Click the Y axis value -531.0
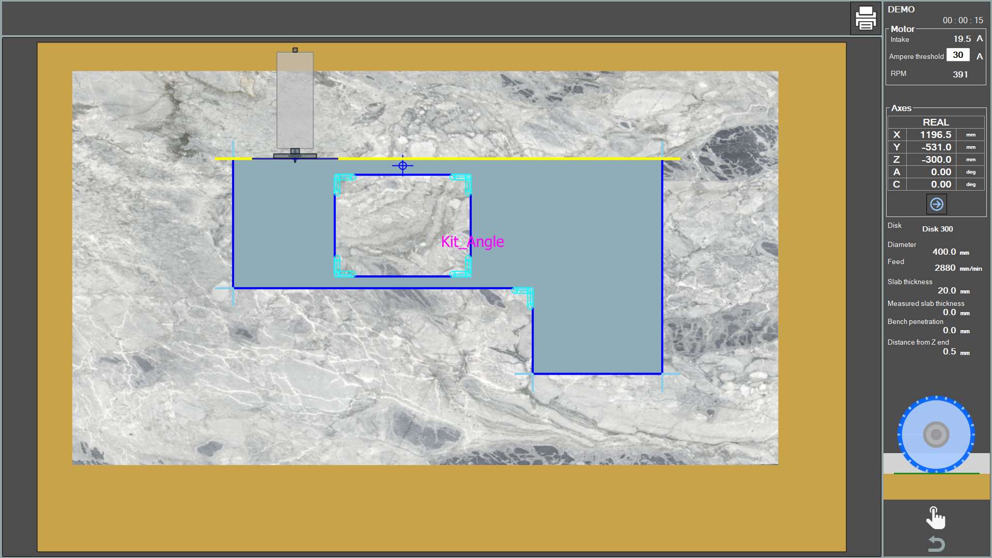 936,147
